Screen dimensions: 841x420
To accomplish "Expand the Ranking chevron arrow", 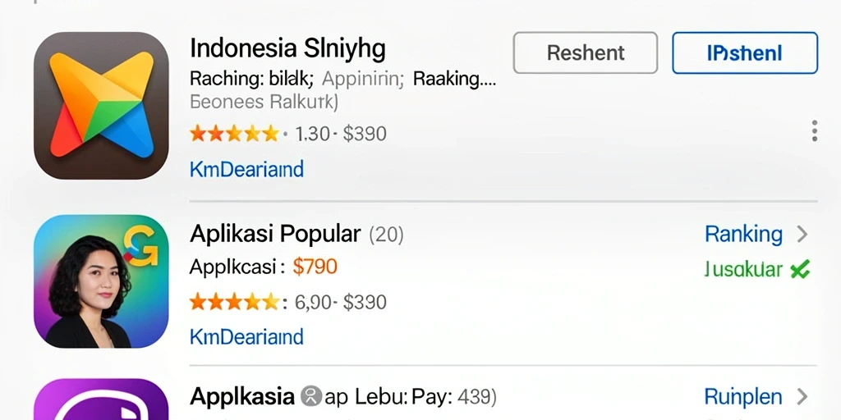I will [802, 234].
